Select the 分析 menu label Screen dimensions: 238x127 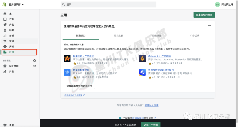tap(12, 35)
